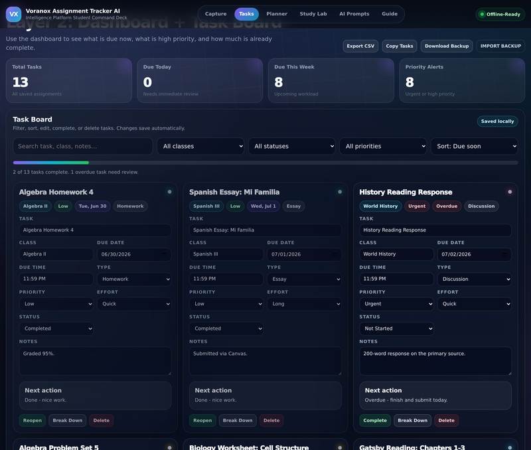Open Priority dropdown on History Reading Response
The image size is (531, 450).
pyautogui.click(x=396, y=304)
